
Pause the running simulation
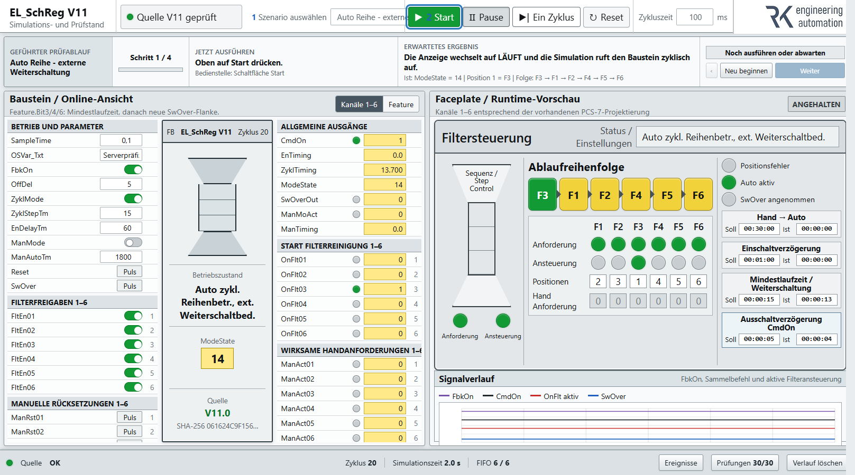486,17
